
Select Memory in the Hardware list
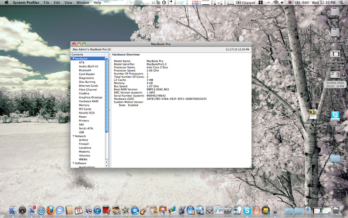pyautogui.click(x=84, y=105)
